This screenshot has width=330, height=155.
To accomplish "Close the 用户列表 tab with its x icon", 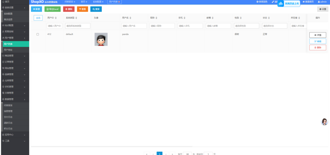I will pyautogui.click(x=119, y=2).
